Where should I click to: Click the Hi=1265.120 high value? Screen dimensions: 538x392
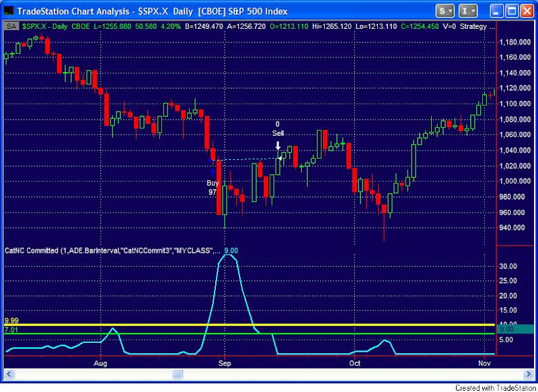pos(332,26)
